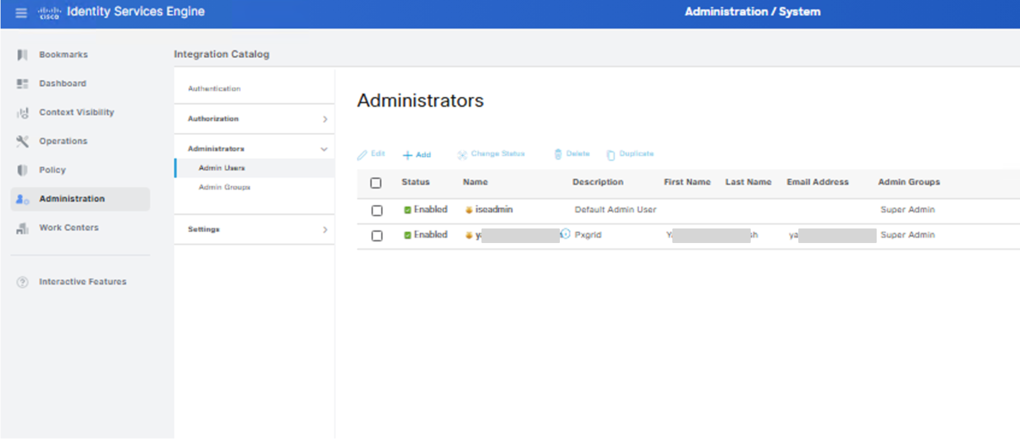Click the Delete trash icon

(558, 154)
